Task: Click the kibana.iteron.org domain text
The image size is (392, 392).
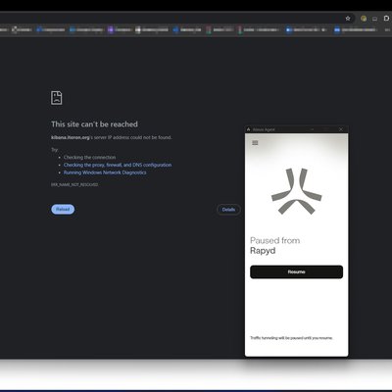Action: 71,137
